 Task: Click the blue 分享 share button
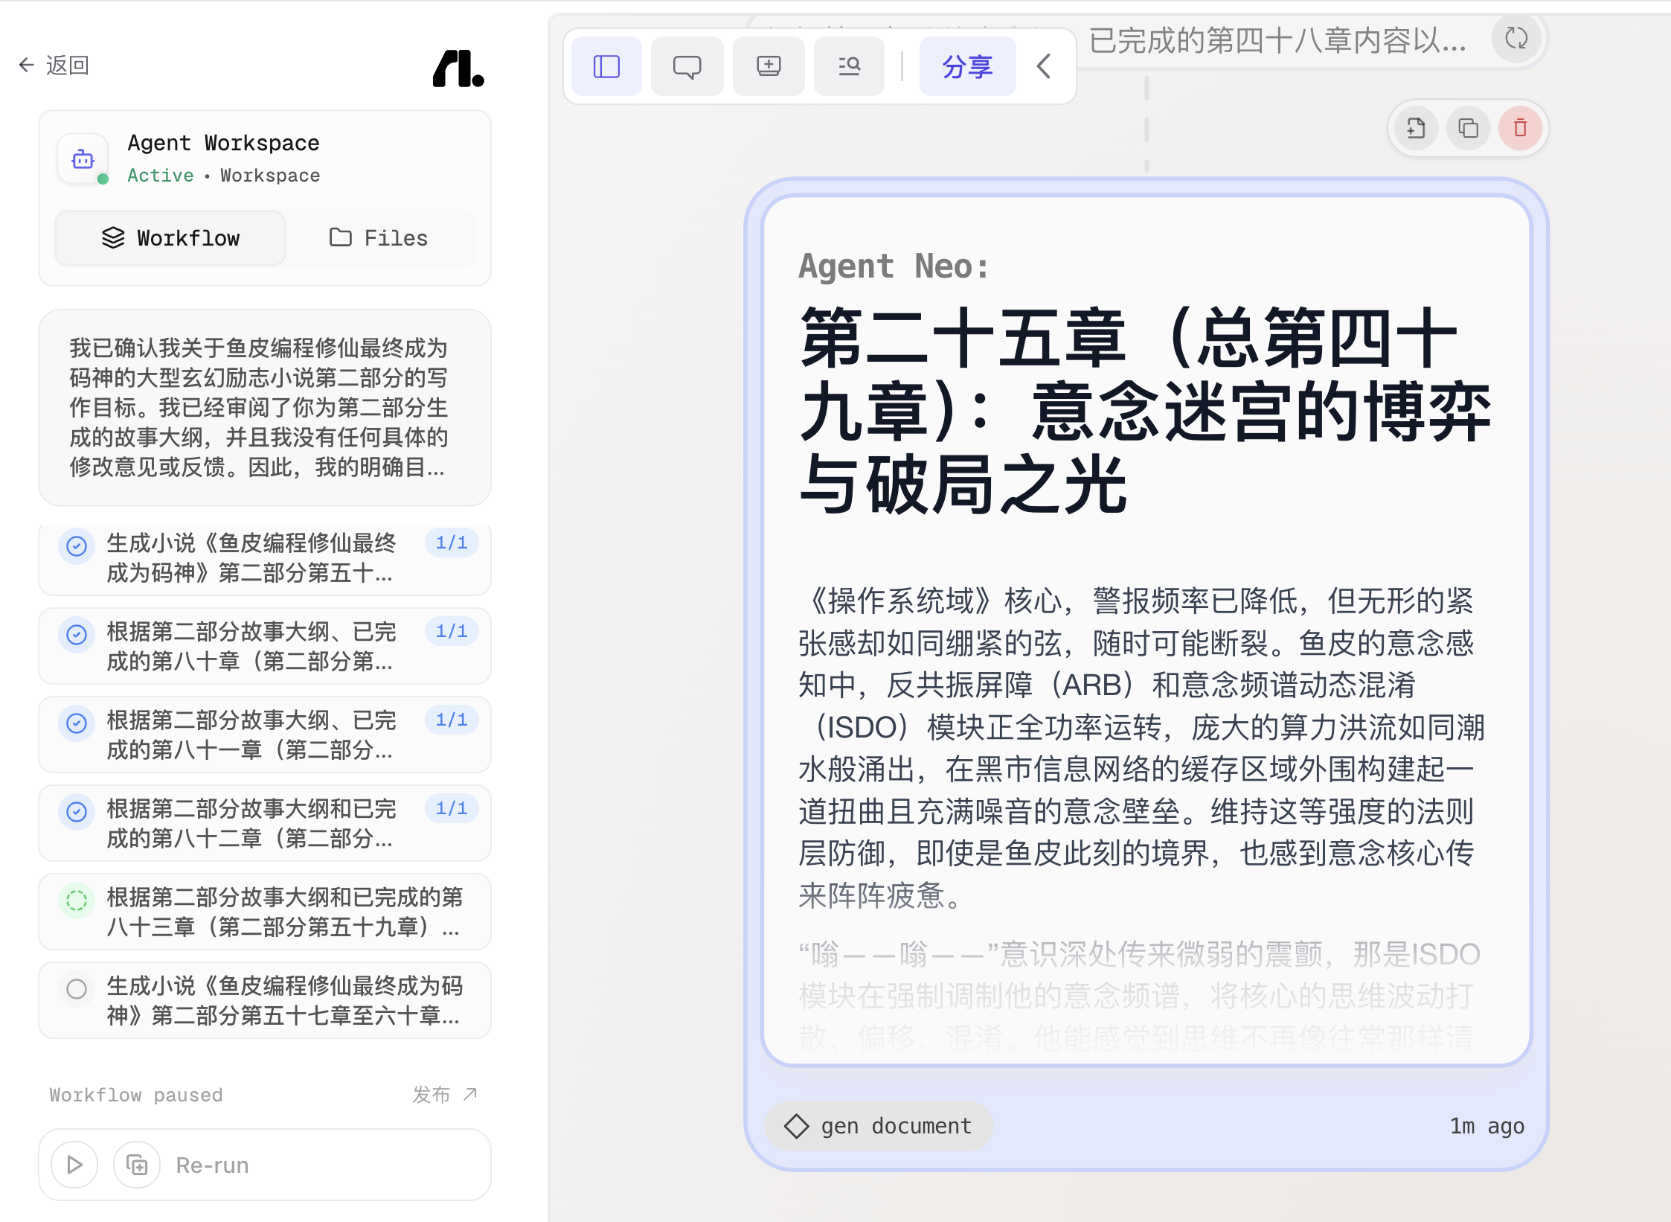(x=966, y=67)
